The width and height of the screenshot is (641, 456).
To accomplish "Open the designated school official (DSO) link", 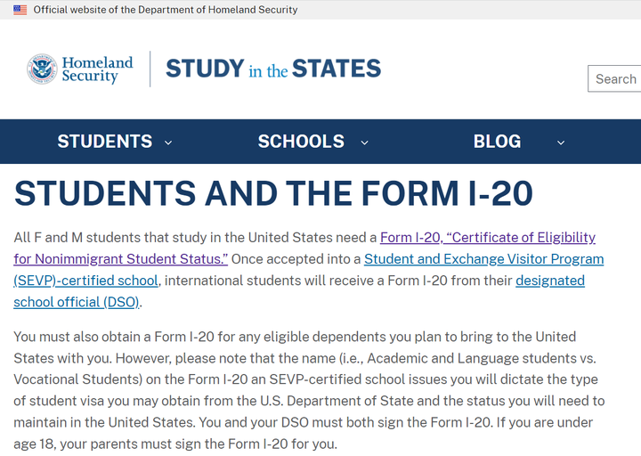I will [x=549, y=281].
